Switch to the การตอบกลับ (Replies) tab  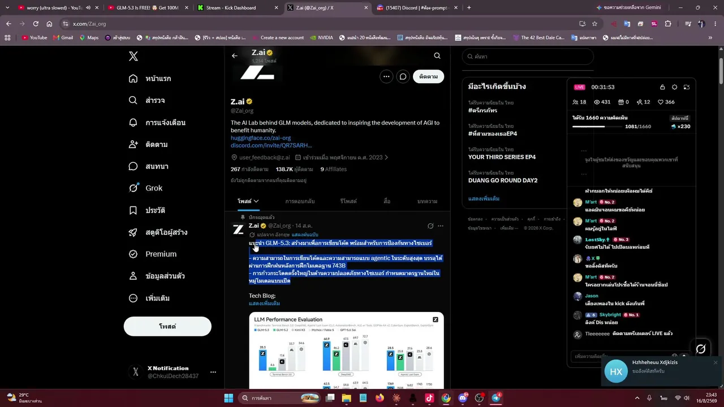[x=300, y=201]
